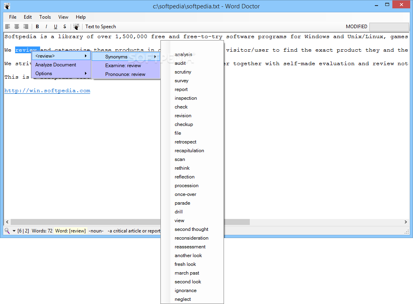Click 'Words: 72' in status bar
This screenshot has height=304, width=413.
click(x=42, y=231)
